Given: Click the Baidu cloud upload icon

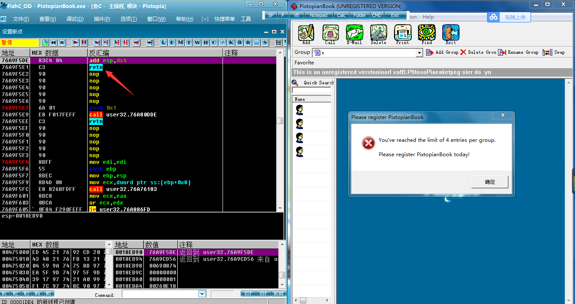Looking at the screenshot, I should coord(493,17).
